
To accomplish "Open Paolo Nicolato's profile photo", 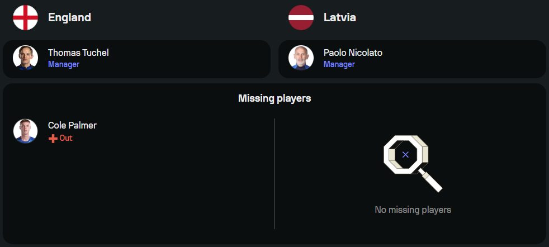I will [x=301, y=58].
